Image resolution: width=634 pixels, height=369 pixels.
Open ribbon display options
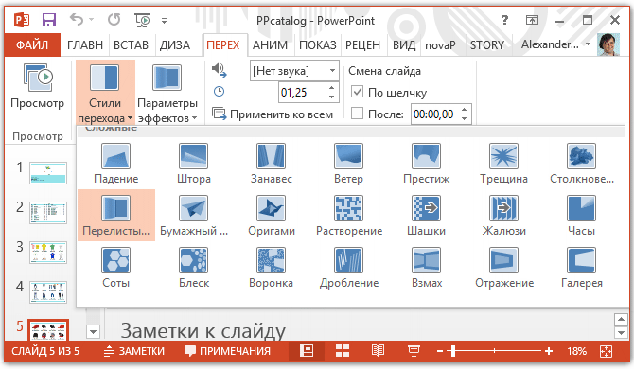(x=532, y=20)
